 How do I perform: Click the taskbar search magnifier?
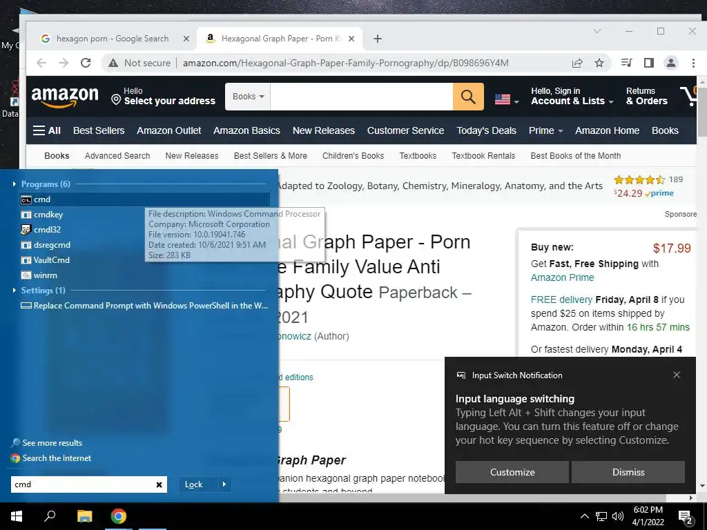click(x=50, y=516)
